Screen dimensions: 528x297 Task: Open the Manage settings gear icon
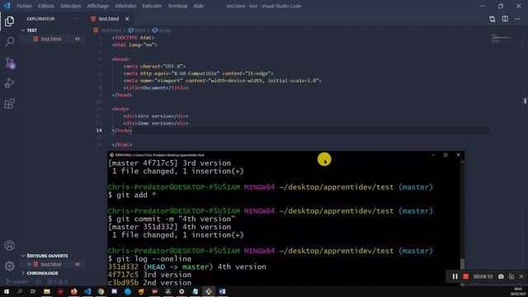point(9,266)
